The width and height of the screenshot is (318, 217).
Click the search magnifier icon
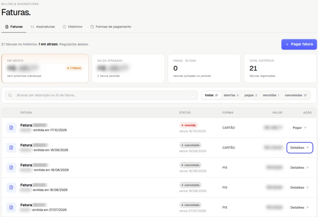click(x=10, y=95)
